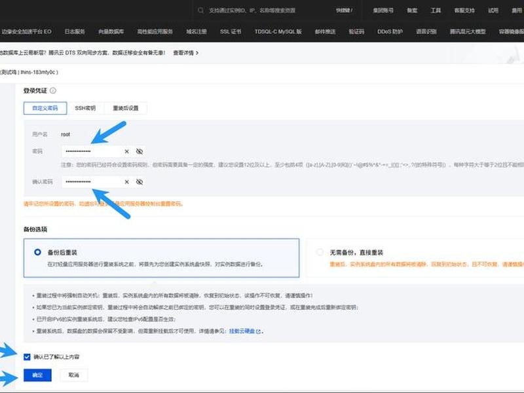Open the info icon next to 登录凭证
Viewport: 524px width, 393px height.
[53, 90]
